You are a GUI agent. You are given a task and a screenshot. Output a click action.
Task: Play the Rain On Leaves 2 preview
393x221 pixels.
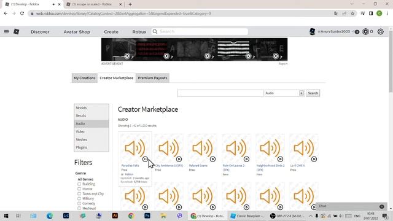click(246, 159)
